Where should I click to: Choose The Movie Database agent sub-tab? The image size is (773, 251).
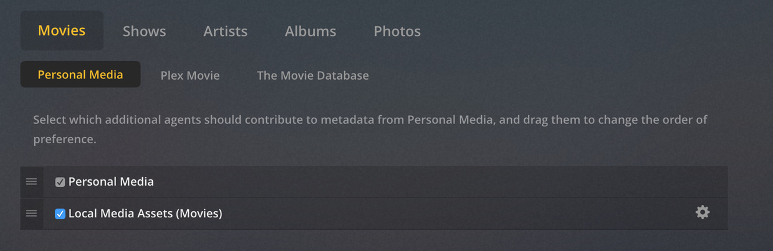tap(313, 75)
